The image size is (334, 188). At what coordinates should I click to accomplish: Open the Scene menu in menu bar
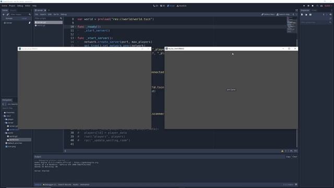pyautogui.click(x=4, y=6)
